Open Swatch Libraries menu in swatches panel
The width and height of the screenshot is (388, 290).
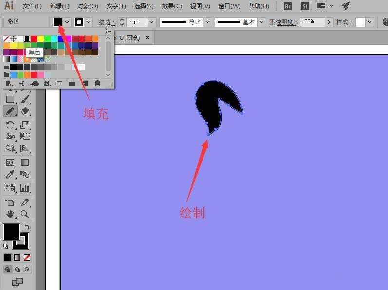(x=9, y=84)
